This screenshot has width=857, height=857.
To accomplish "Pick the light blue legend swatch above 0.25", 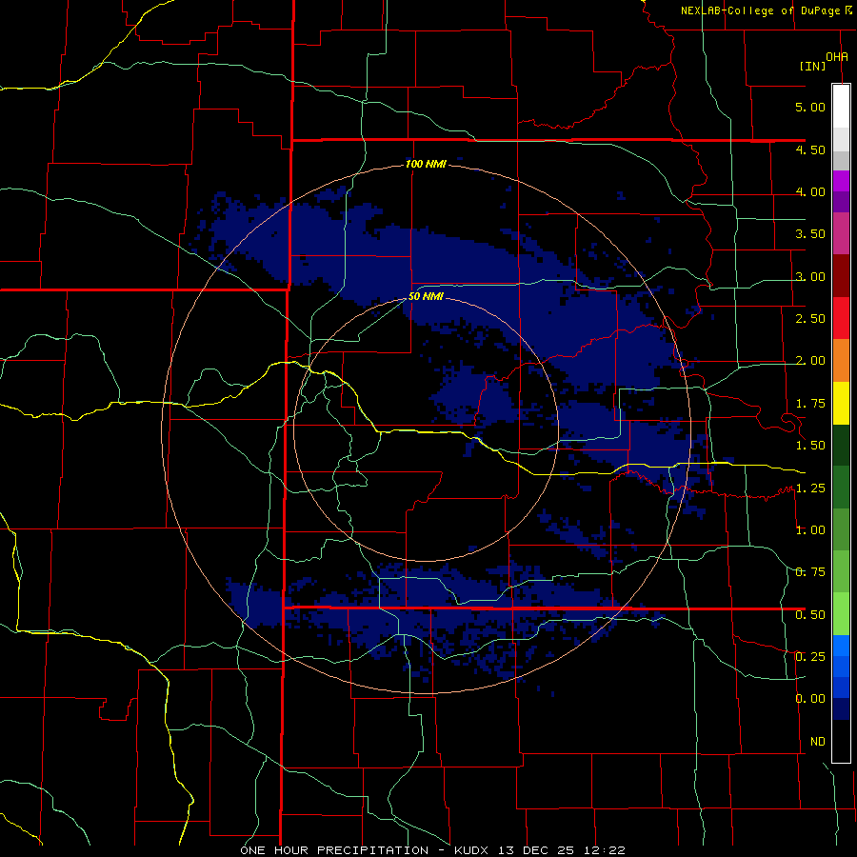I will [x=841, y=646].
